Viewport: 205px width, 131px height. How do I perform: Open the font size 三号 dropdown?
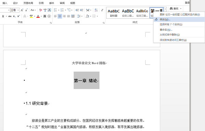tap(18, 10)
